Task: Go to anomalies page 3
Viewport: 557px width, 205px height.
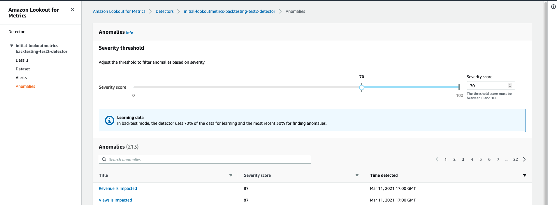Action: 463,159
